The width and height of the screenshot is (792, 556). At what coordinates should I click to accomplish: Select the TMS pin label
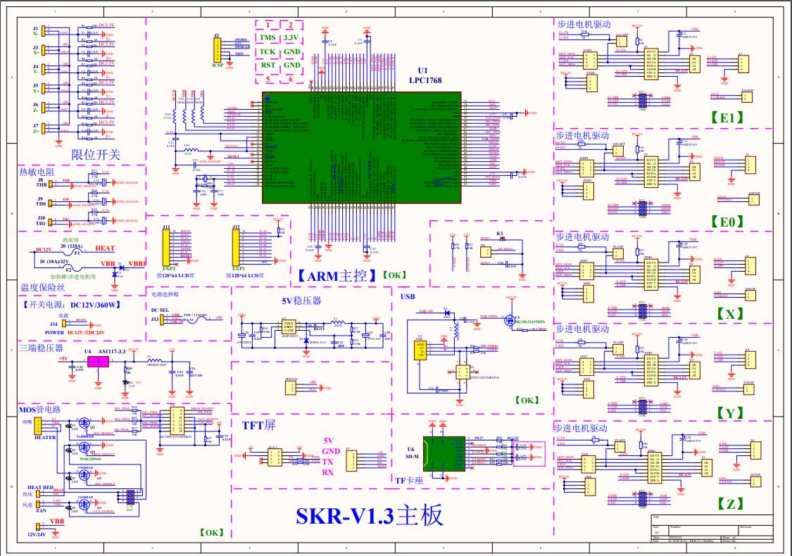point(268,37)
